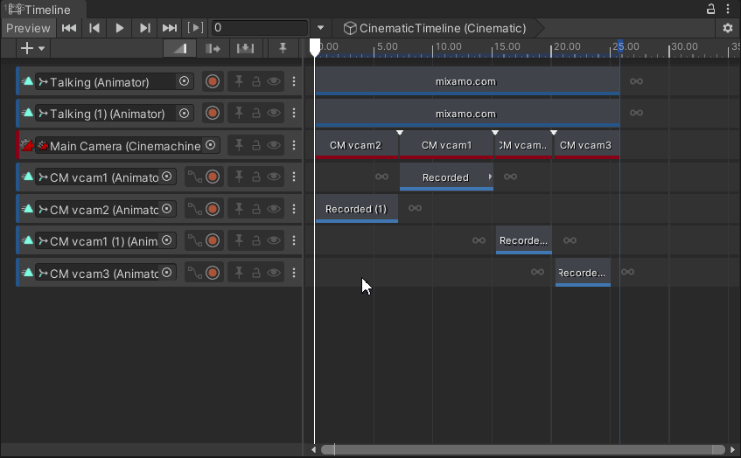Select the Ripple edit mode icon
The height and width of the screenshot is (458, 741).
212,48
